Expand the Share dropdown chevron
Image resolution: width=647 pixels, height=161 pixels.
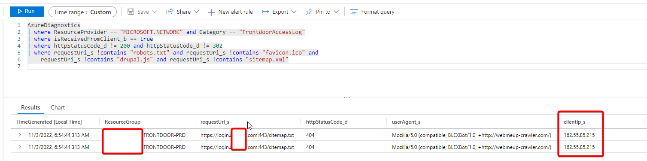pos(197,12)
